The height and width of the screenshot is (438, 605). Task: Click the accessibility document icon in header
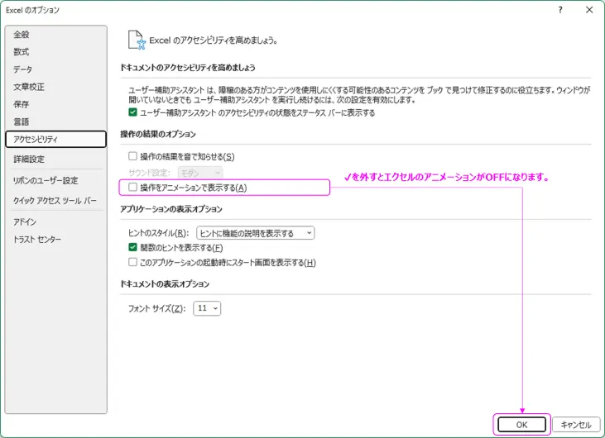[137, 40]
